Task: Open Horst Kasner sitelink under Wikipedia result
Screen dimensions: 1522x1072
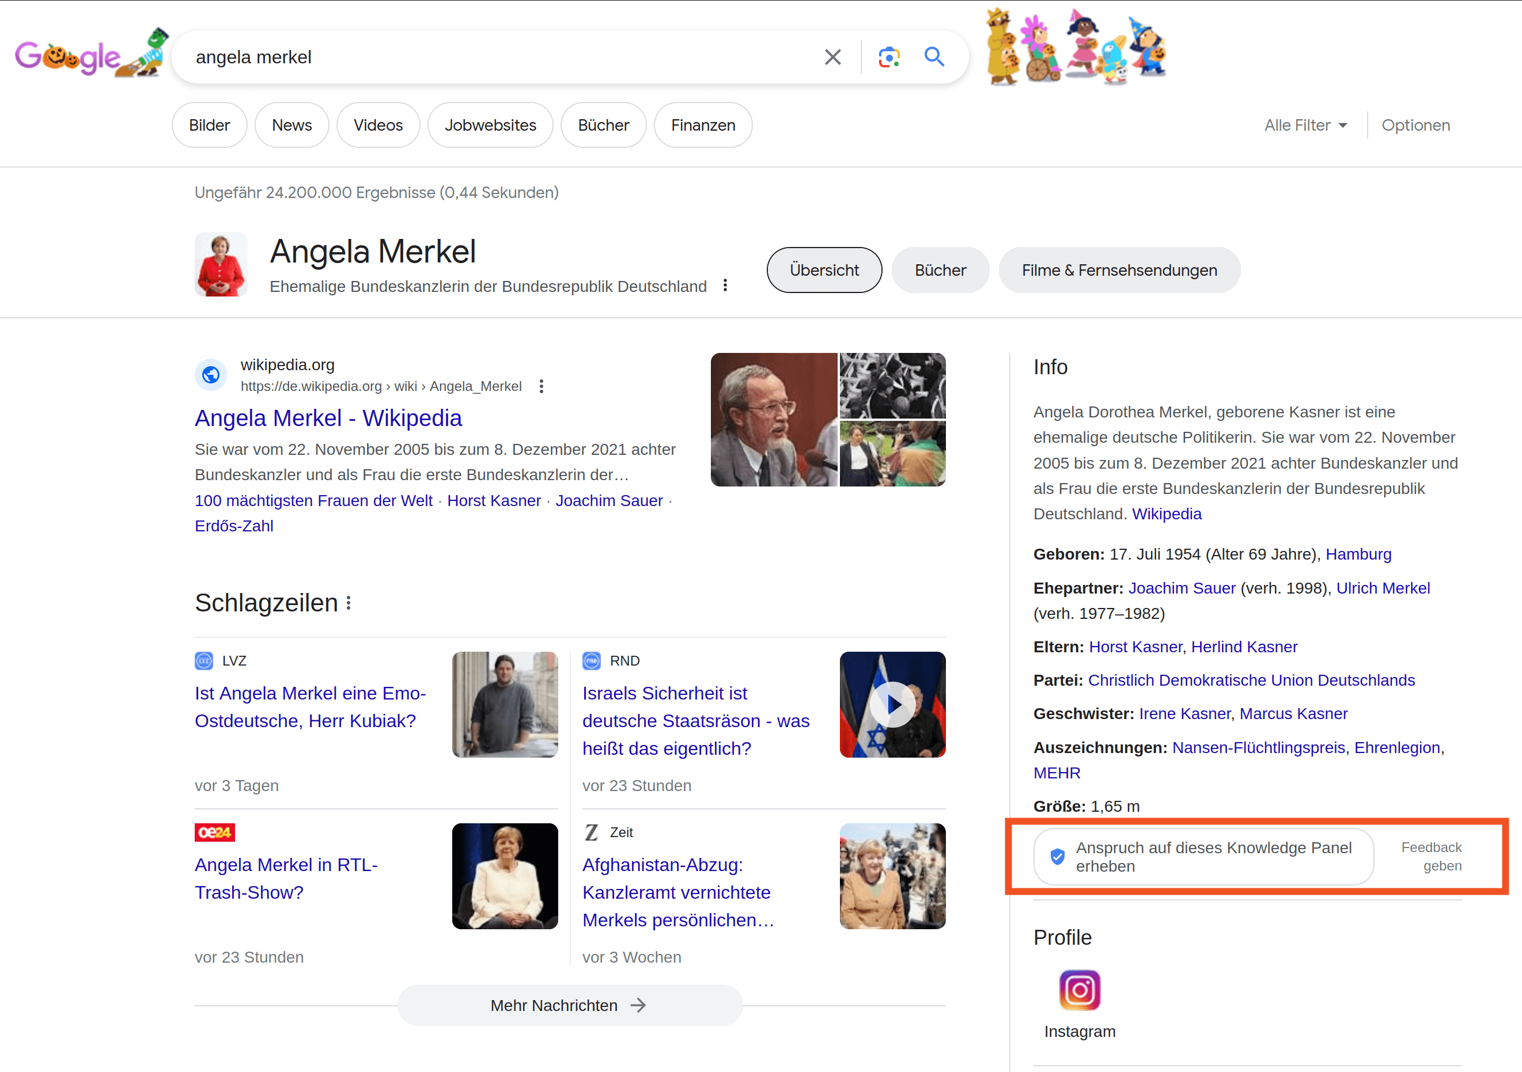Action: [x=494, y=501]
